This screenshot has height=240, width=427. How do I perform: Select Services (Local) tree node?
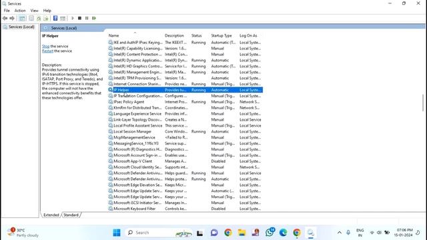pos(21,27)
